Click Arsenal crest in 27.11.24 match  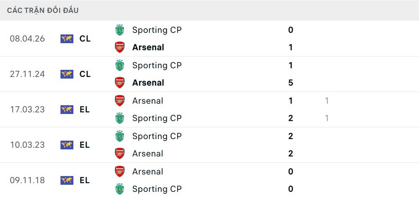pos(120,83)
